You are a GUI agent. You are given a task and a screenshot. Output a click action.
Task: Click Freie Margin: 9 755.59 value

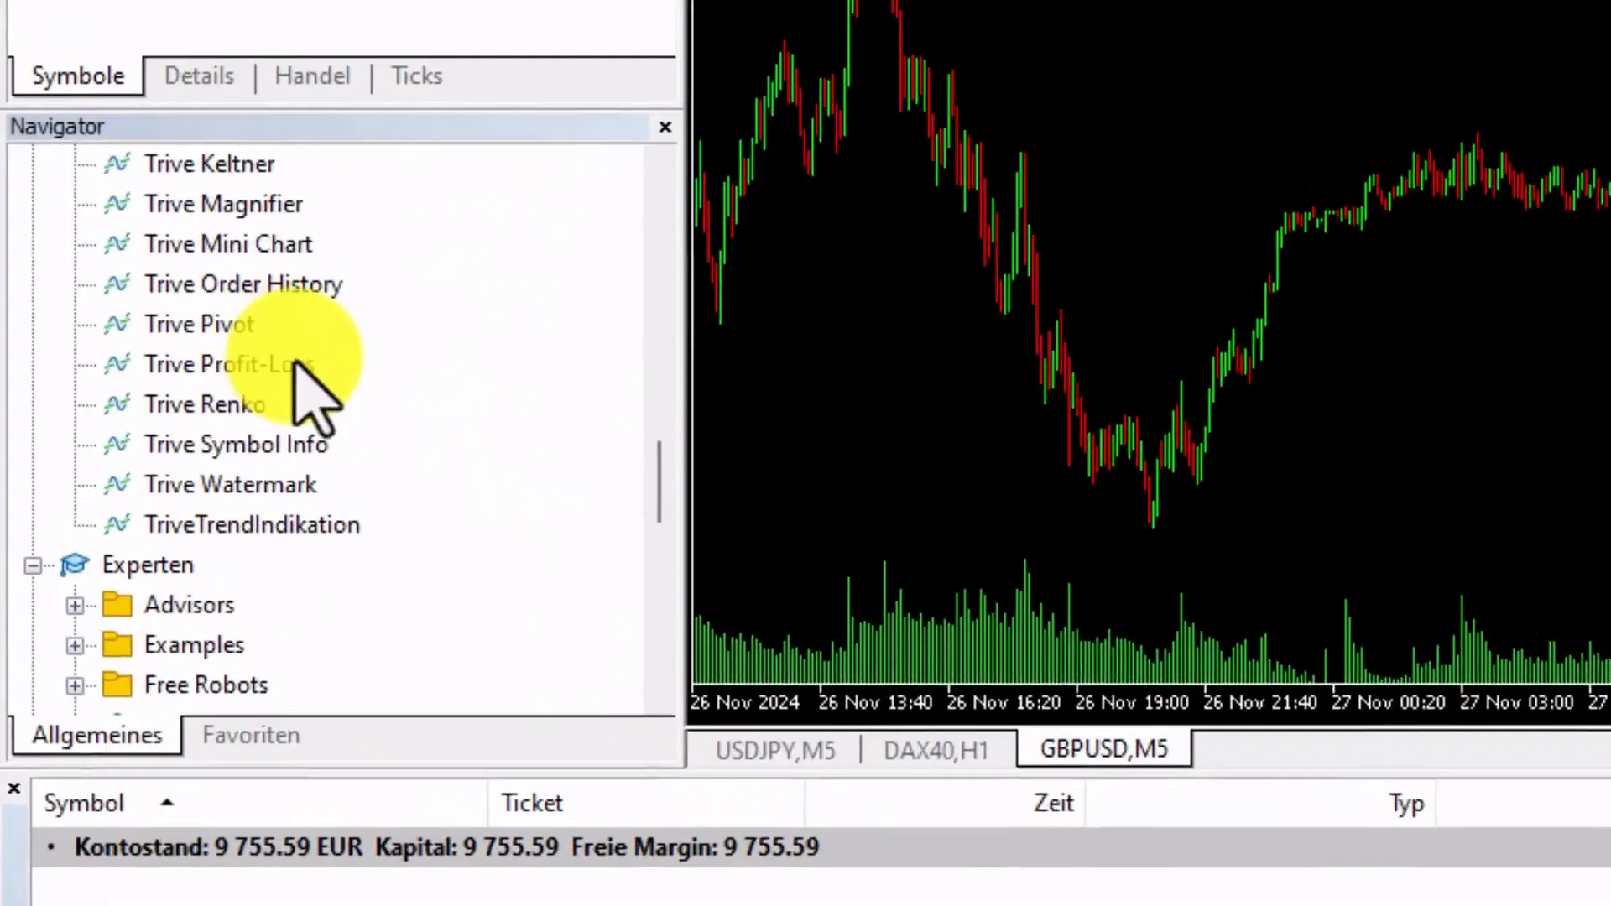pyautogui.click(x=695, y=847)
